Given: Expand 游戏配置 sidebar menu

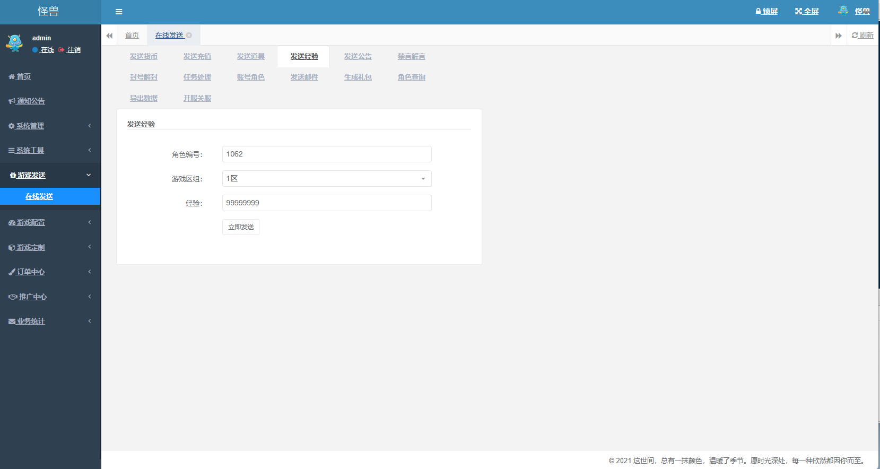Looking at the screenshot, I should (50, 223).
